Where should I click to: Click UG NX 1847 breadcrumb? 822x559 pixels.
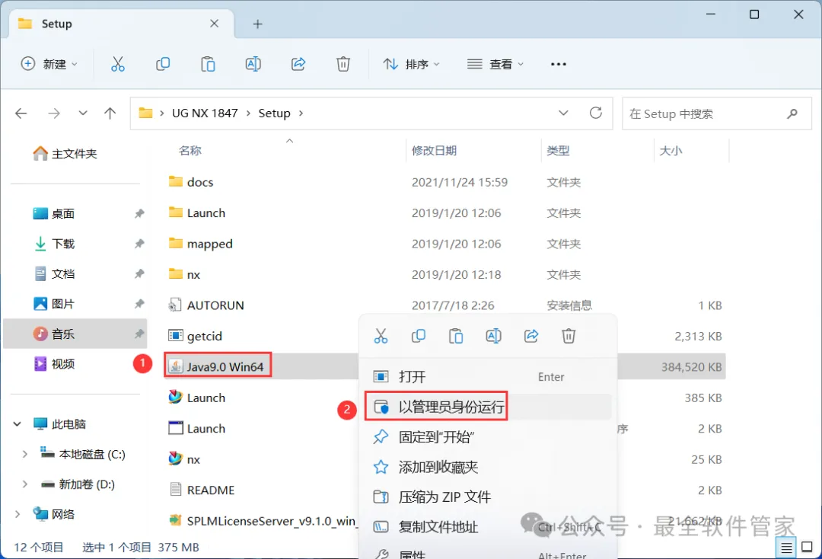click(205, 113)
